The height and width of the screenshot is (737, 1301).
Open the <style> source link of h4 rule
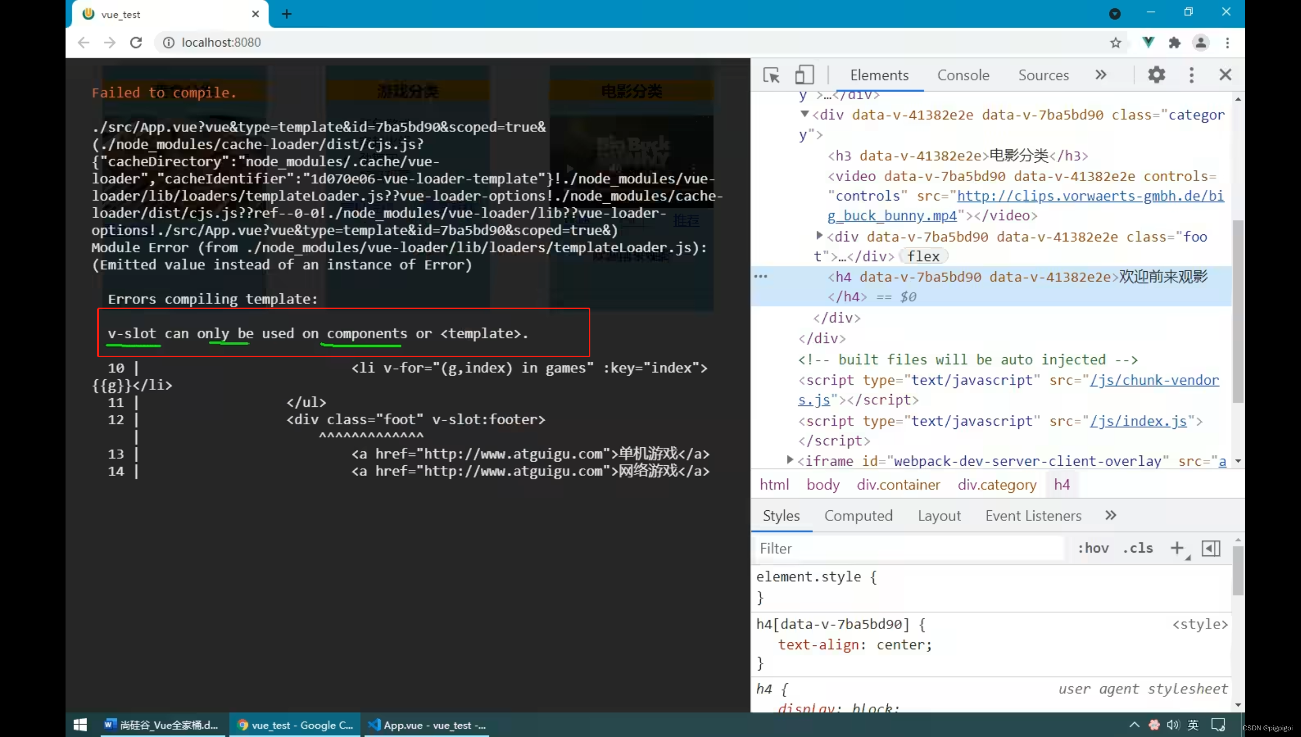(x=1200, y=624)
